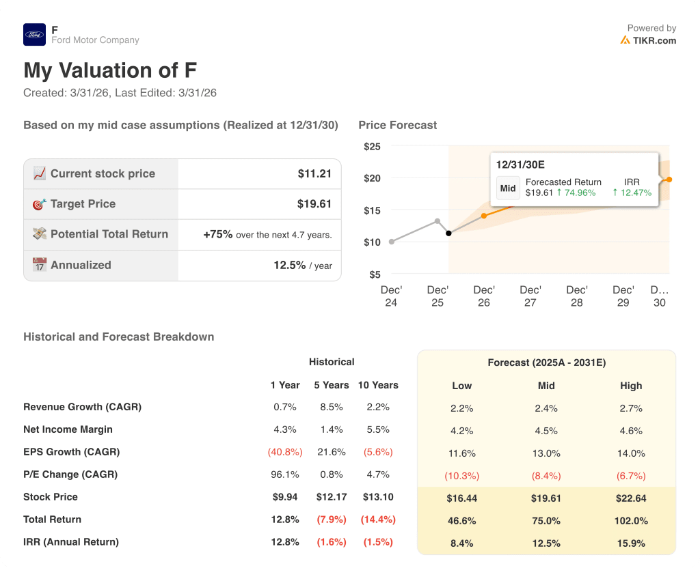The height and width of the screenshot is (568, 700).
Task: Click the green arrow beside 74.96% return
Action: coord(558,193)
